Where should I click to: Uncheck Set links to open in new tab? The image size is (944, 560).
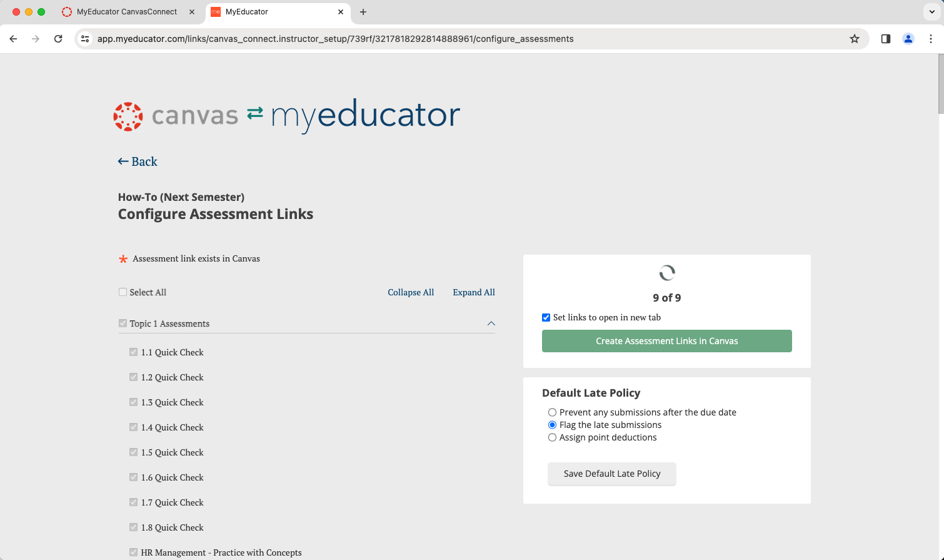546,317
